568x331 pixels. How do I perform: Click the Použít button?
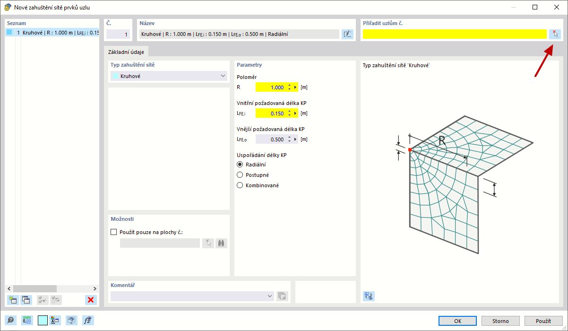tap(543, 321)
